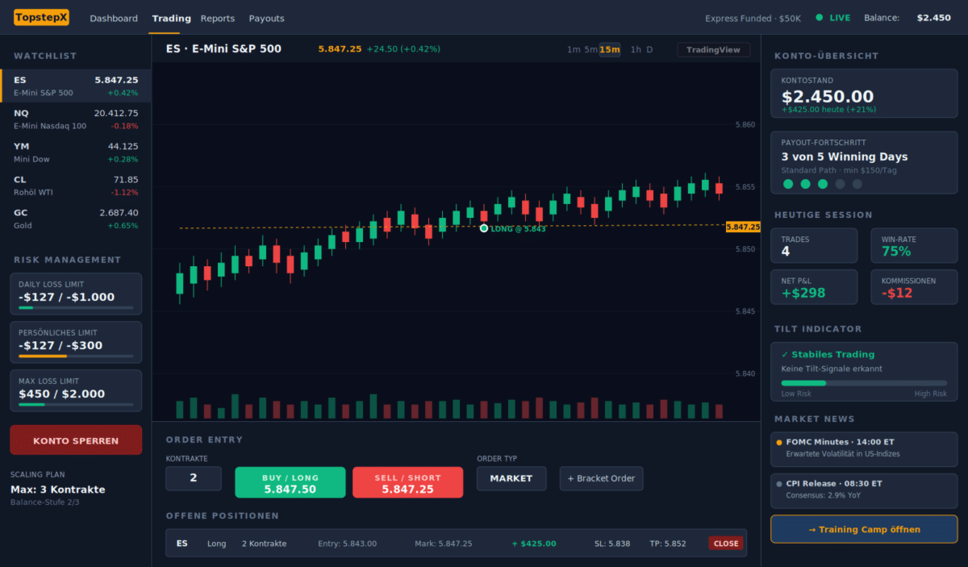968x567 pixels.
Task: Click the green LIVE status dot
Action: point(820,18)
